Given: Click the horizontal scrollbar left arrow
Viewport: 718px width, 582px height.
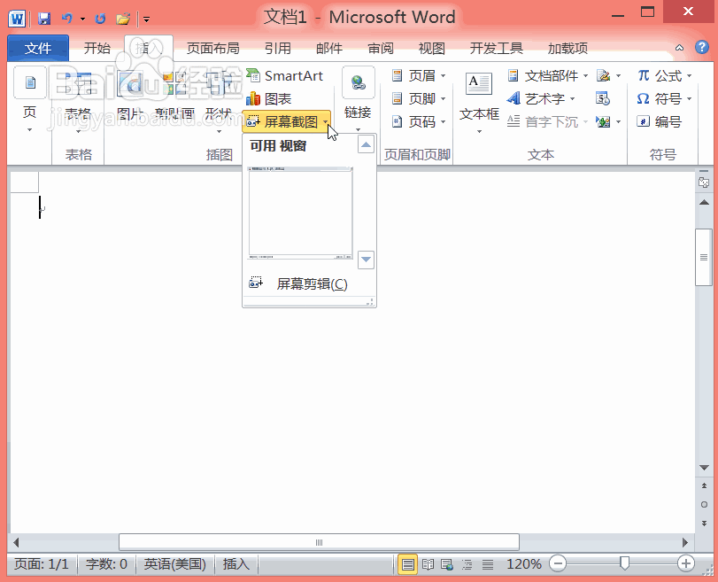Looking at the screenshot, I should 16,543.
